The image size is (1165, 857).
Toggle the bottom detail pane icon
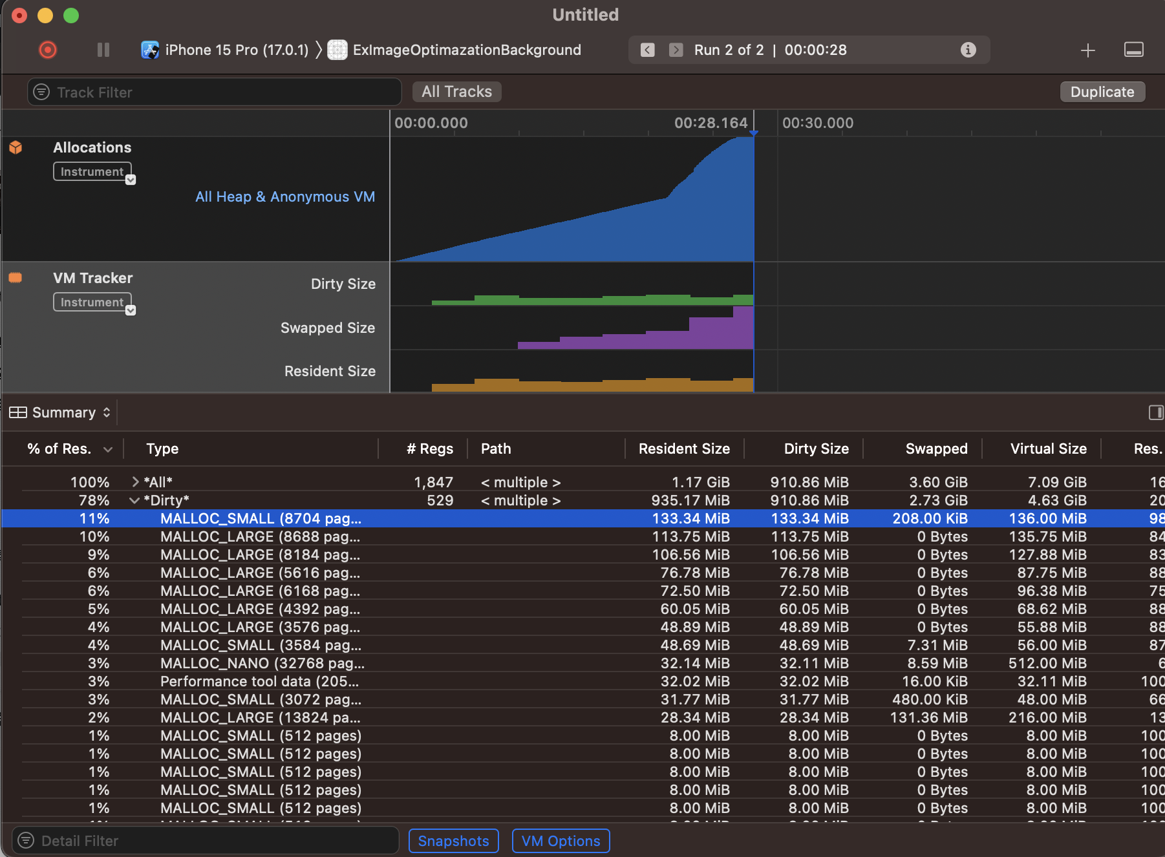(1134, 50)
